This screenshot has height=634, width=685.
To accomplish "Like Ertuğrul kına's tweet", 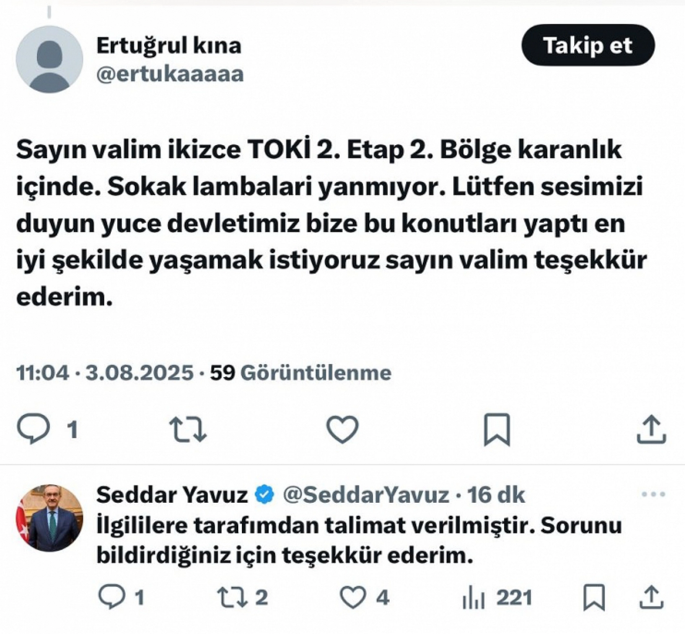I will [343, 426].
